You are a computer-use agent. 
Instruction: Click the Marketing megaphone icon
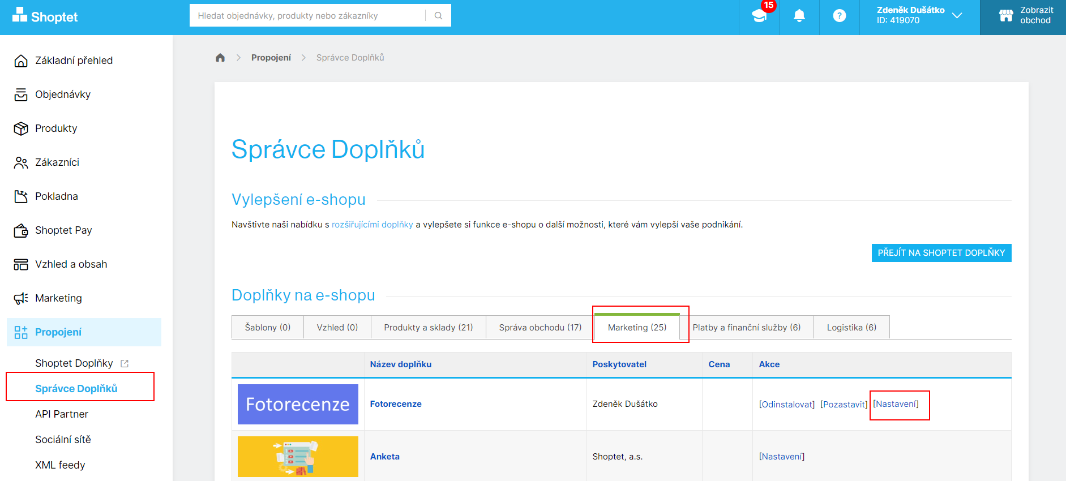point(21,298)
